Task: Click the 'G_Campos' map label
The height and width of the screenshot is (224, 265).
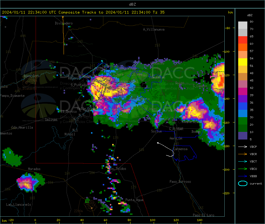Action: click(200, 86)
